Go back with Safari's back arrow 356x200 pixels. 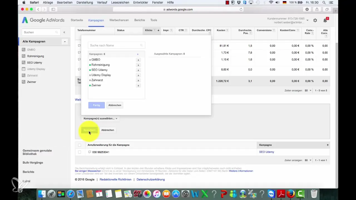[38, 9]
